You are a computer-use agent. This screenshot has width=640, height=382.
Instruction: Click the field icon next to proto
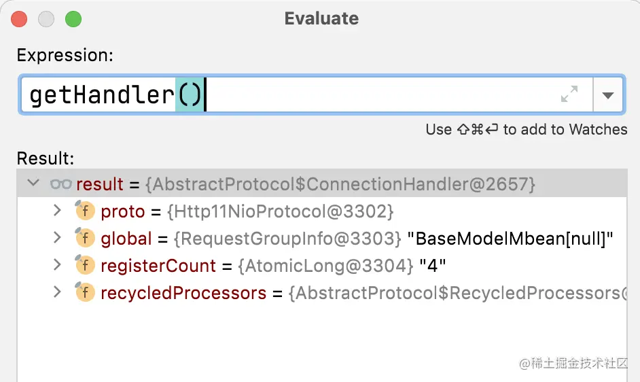coord(85,211)
